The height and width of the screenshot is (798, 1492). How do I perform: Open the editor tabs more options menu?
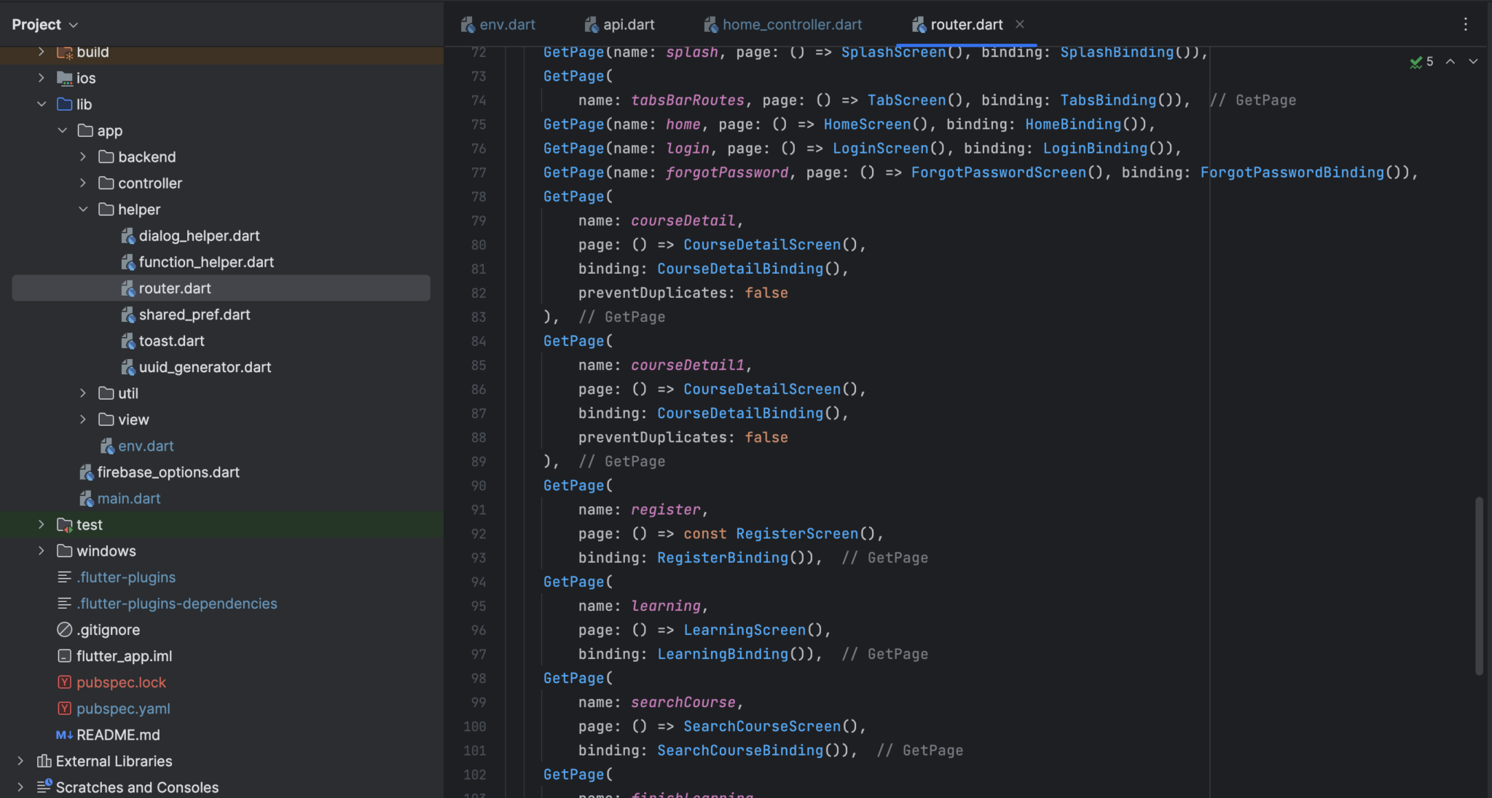click(x=1466, y=25)
